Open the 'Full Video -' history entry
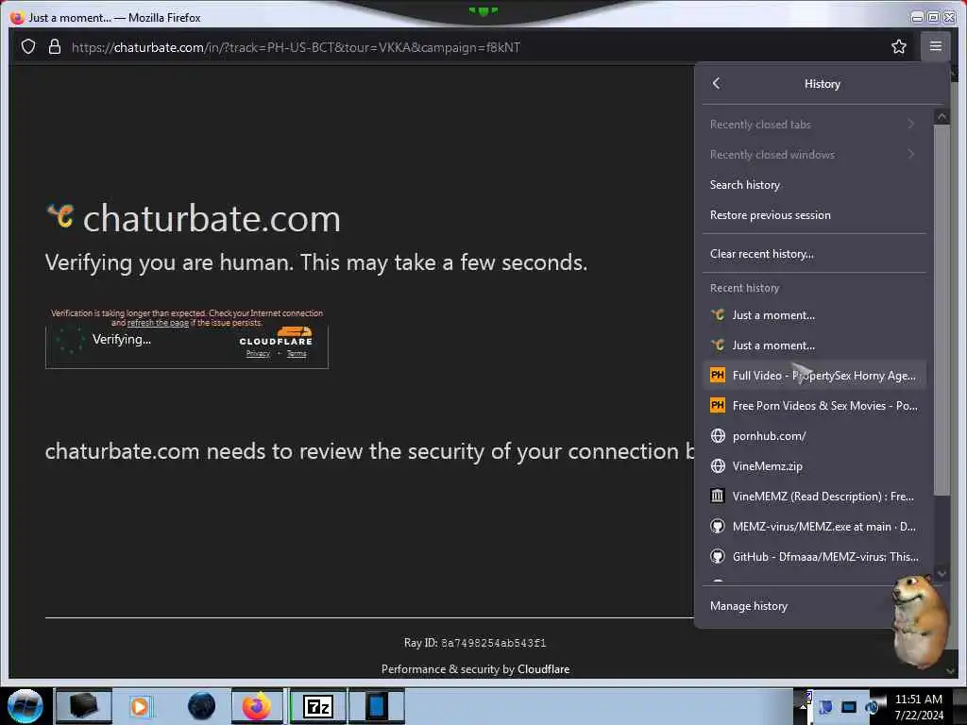Screen dimensions: 967x725 coord(814,376)
